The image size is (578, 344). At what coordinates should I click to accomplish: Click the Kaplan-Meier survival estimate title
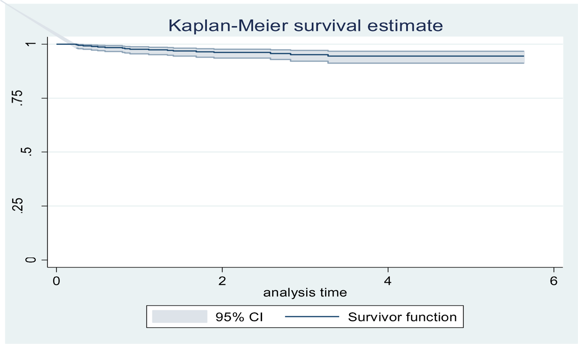click(305, 26)
